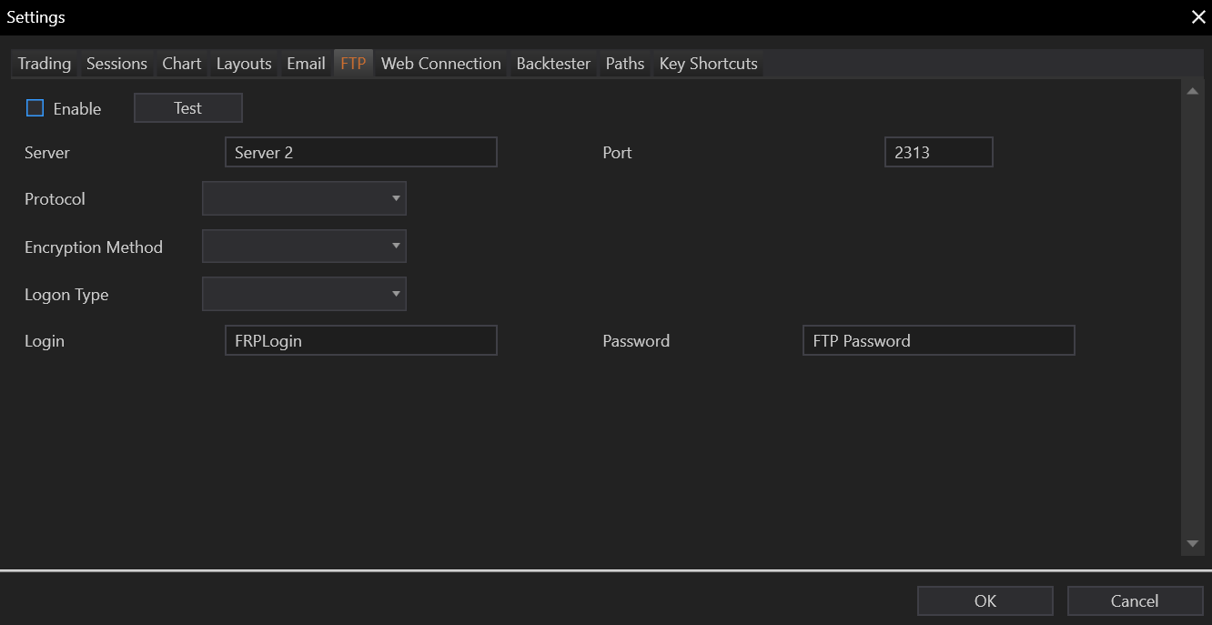Click into the Login text field
The width and height of the screenshot is (1212, 625).
360,340
